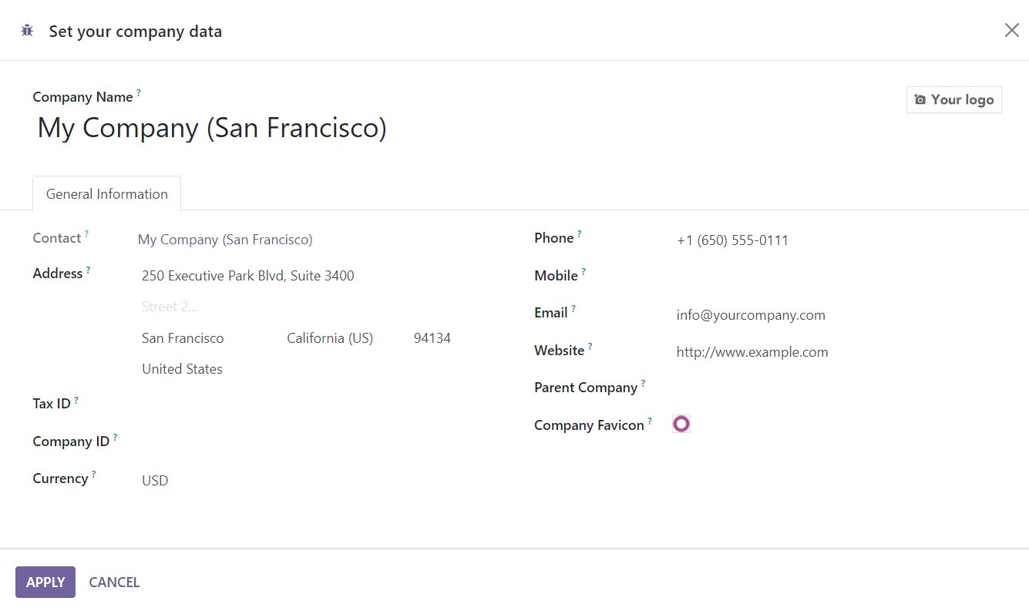Edit the phone number field
The width and height of the screenshot is (1029, 611).
(836, 240)
